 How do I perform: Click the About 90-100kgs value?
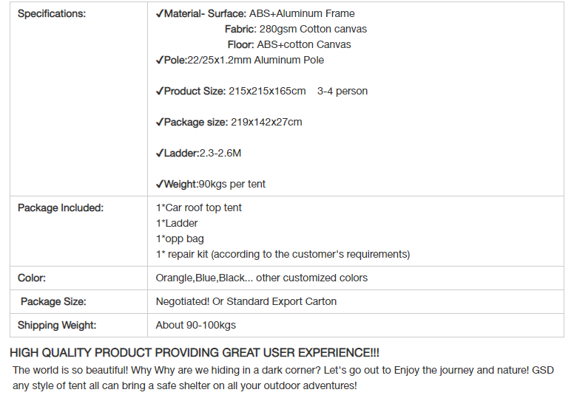(x=196, y=326)
